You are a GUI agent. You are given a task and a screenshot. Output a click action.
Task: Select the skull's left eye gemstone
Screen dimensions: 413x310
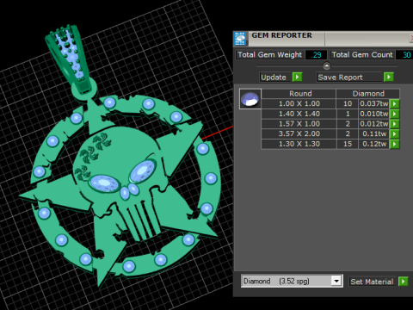[x=104, y=184]
